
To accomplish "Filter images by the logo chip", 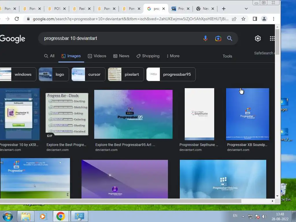I will (x=54, y=74).
